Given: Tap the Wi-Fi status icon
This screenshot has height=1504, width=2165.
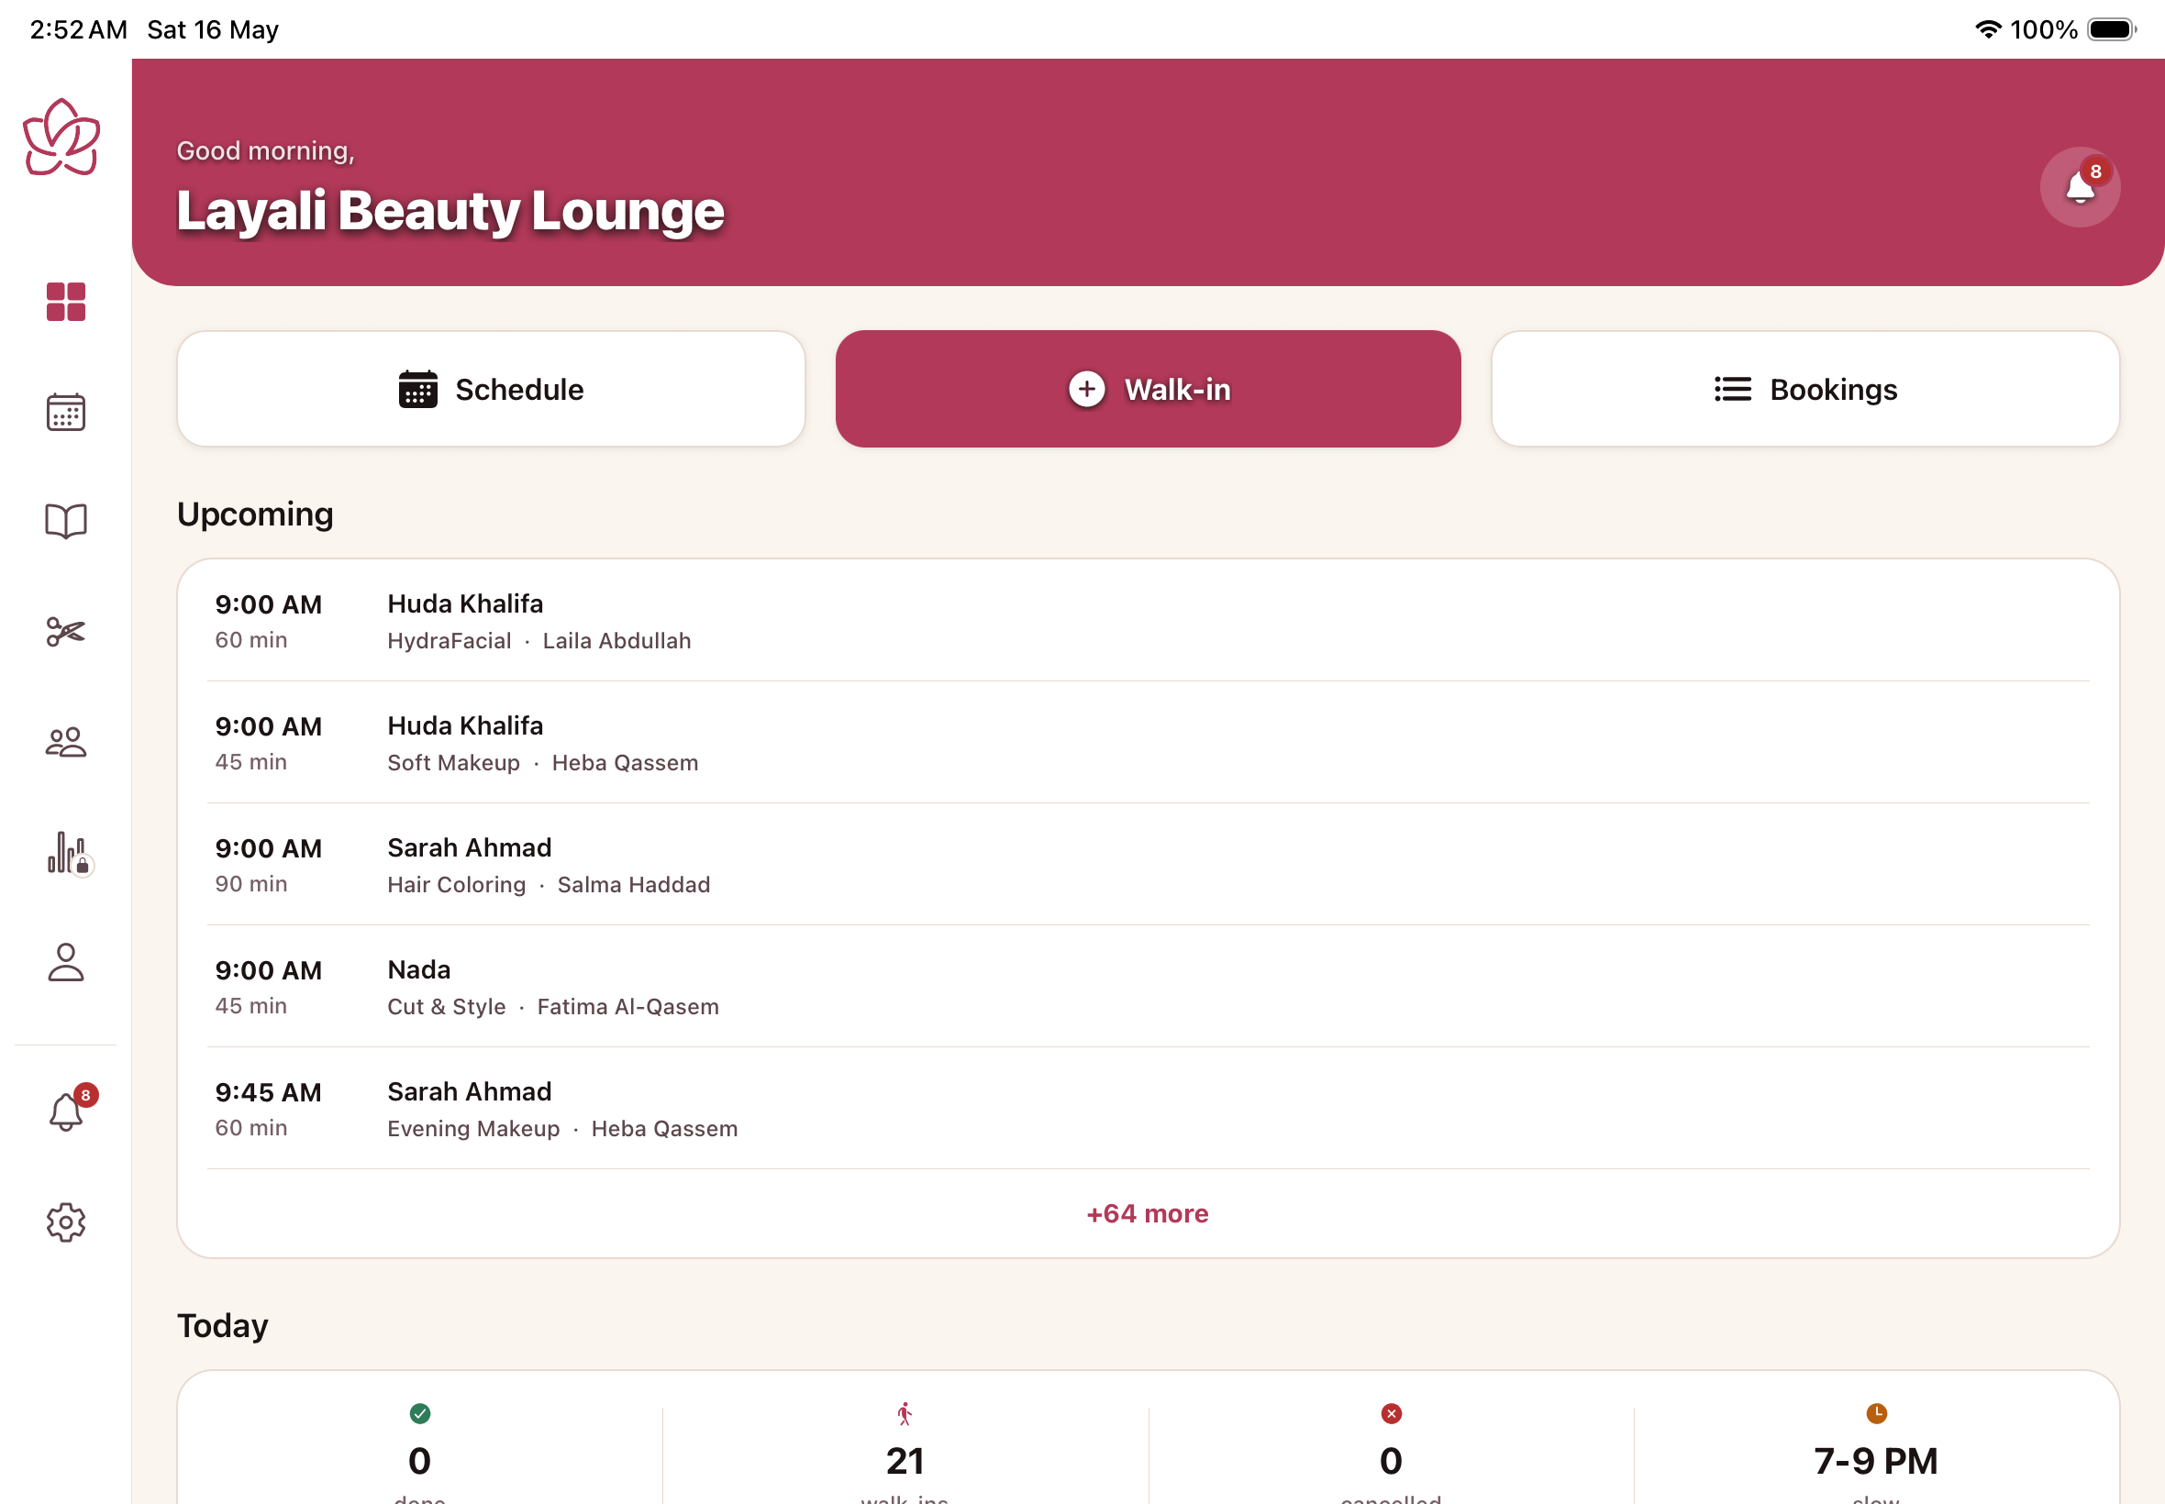Looking at the screenshot, I should (1987, 29).
